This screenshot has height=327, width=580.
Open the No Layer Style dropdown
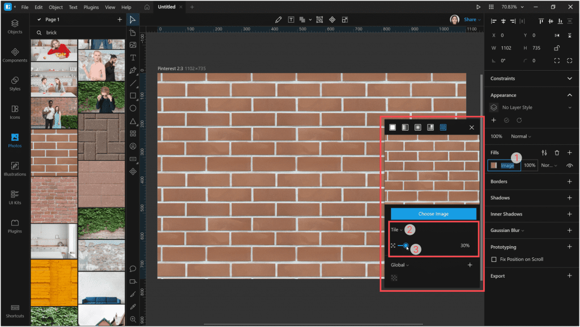(x=531, y=107)
